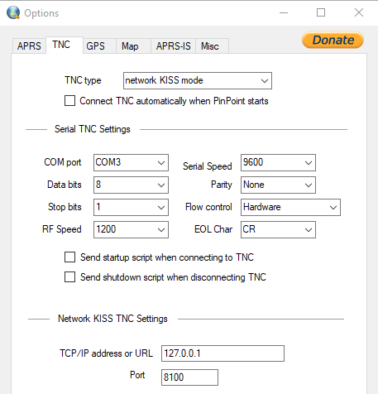
Task: Open the Flow control dropdown
Action: click(290, 207)
